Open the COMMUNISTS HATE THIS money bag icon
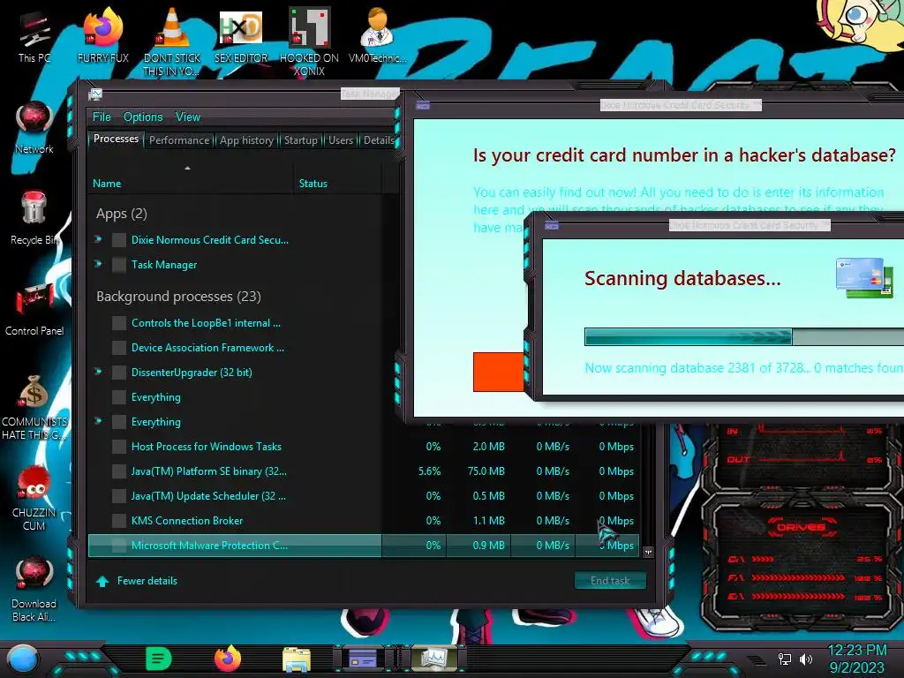 pyautogui.click(x=34, y=407)
